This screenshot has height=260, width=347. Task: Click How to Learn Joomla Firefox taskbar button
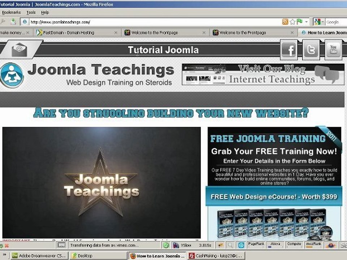click(x=158, y=256)
